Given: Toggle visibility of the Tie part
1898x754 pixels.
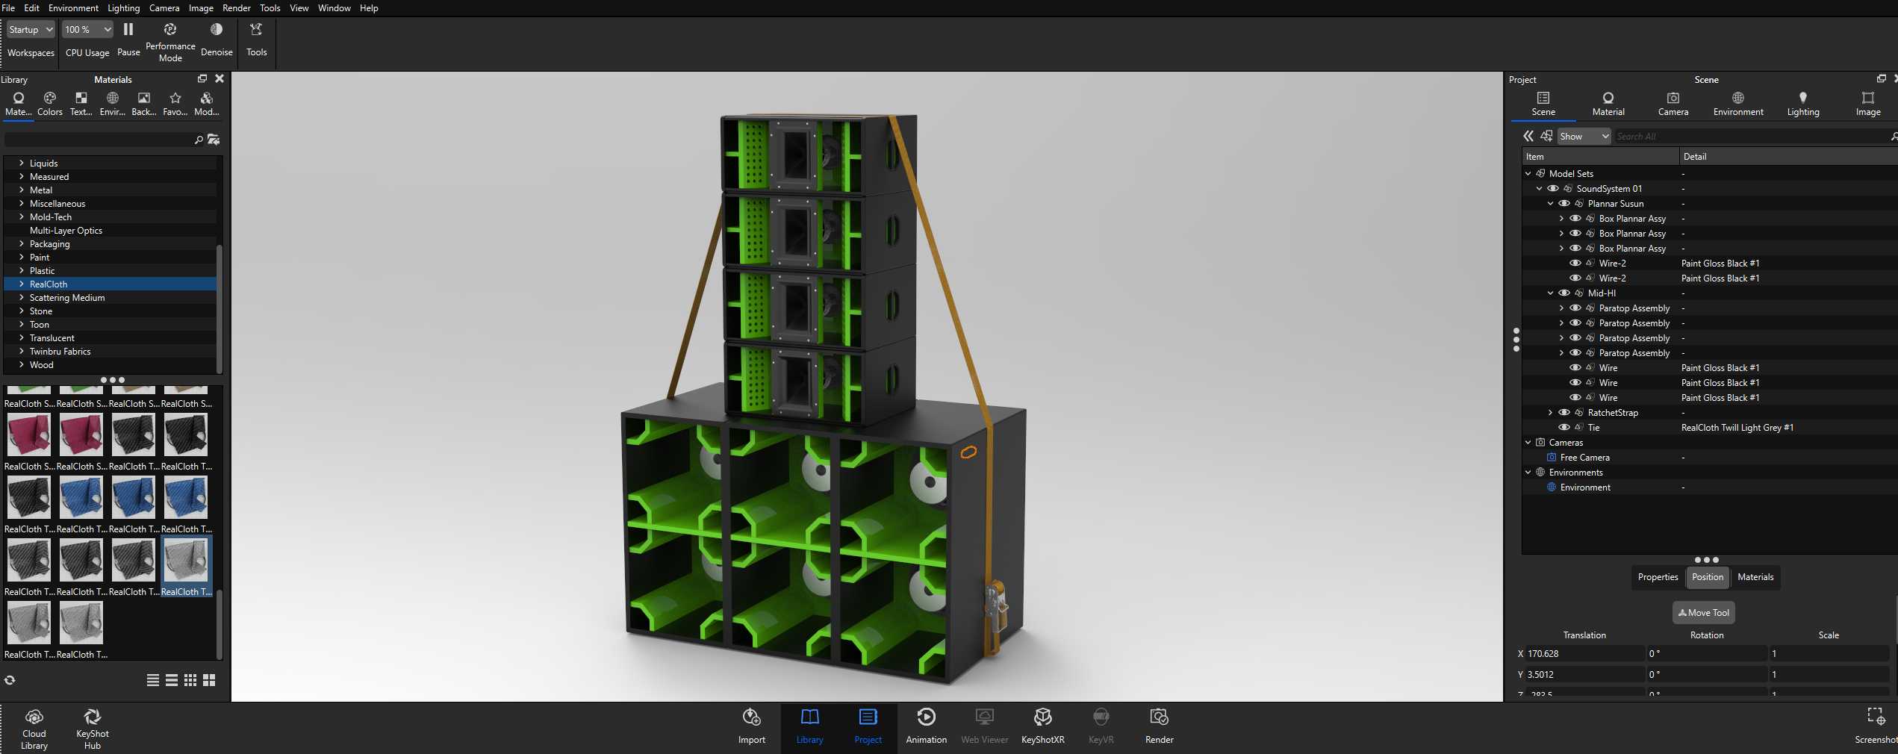Looking at the screenshot, I should point(1564,428).
